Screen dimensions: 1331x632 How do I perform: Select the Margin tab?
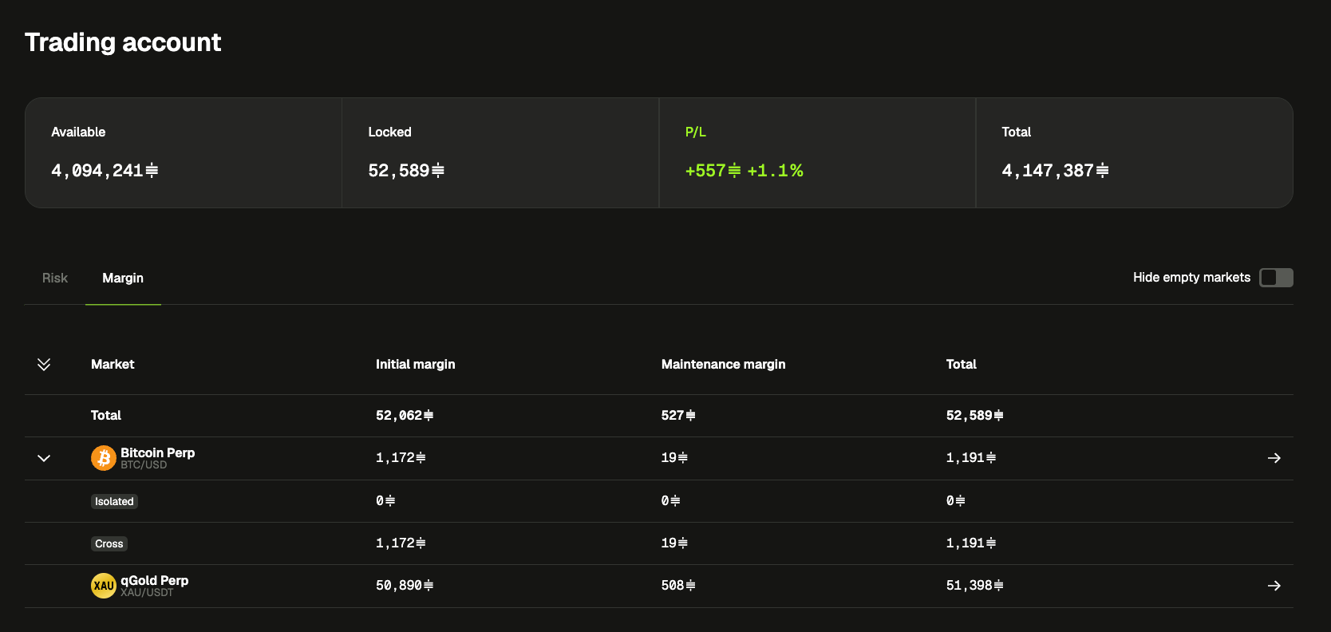[x=123, y=278]
